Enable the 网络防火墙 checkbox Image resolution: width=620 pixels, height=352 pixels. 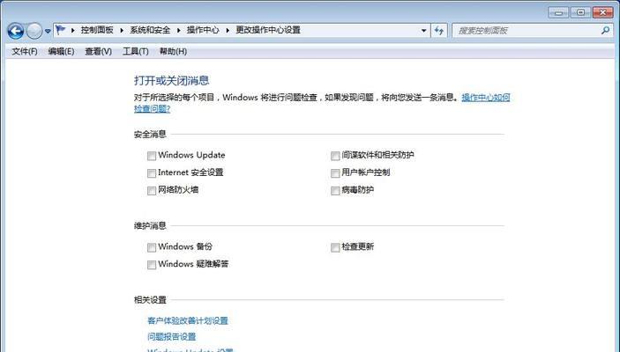(x=152, y=191)
